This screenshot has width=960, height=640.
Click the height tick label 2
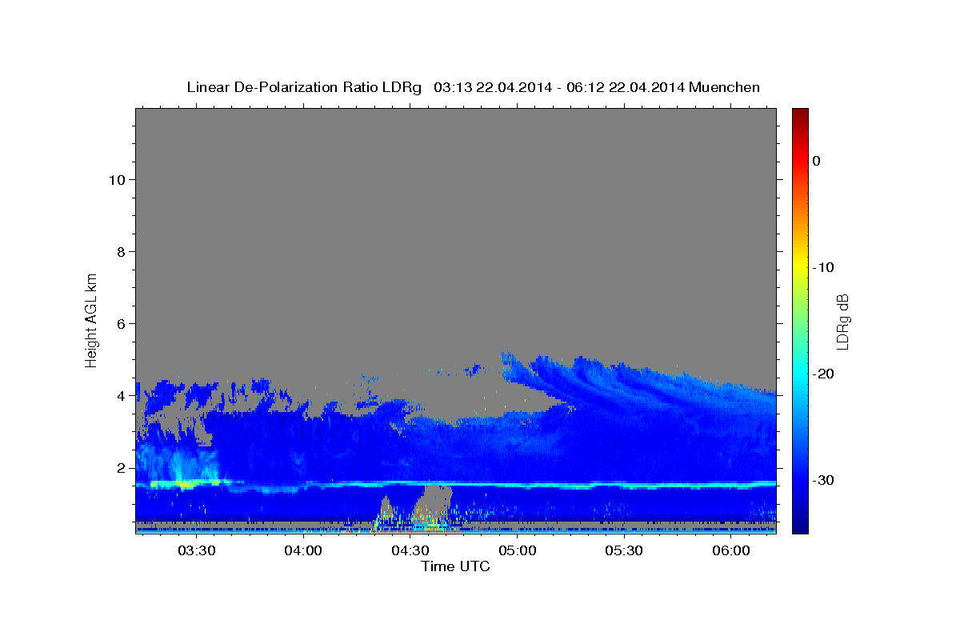(120, 467)
